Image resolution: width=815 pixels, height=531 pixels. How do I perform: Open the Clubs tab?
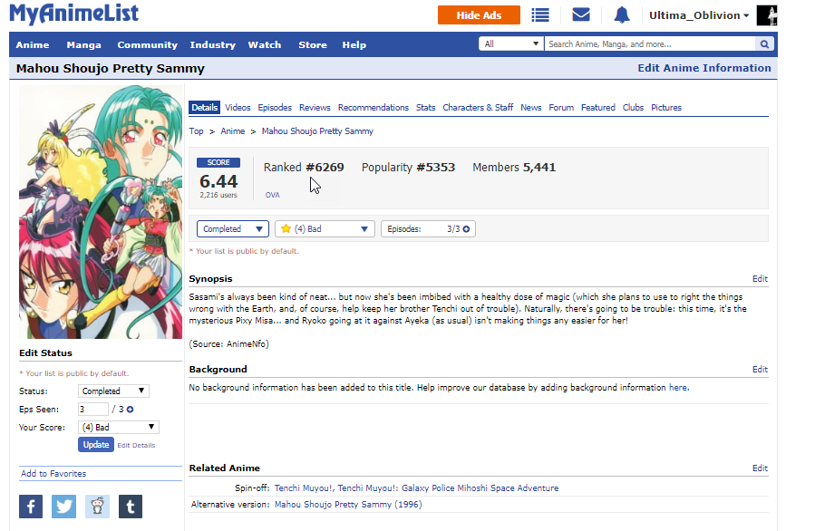[x=633, y=108]
